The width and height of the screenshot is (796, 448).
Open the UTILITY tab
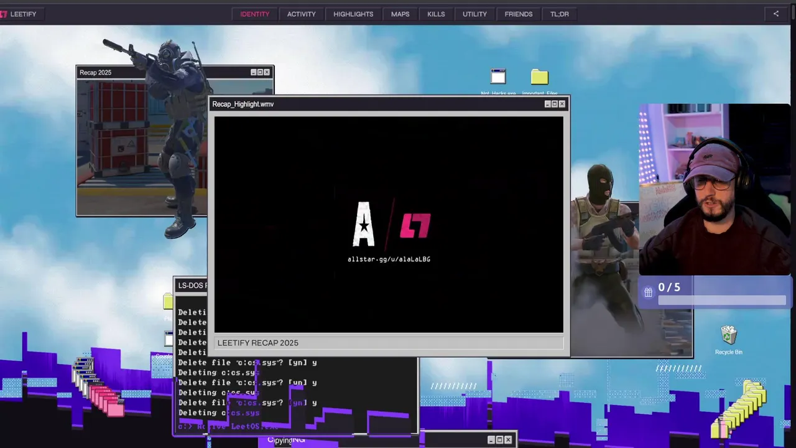coord(474,14)
